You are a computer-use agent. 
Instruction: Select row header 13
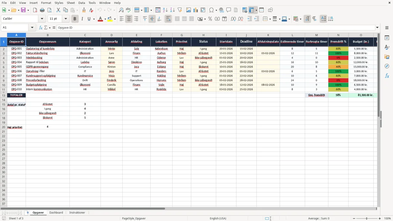[4, 95]
